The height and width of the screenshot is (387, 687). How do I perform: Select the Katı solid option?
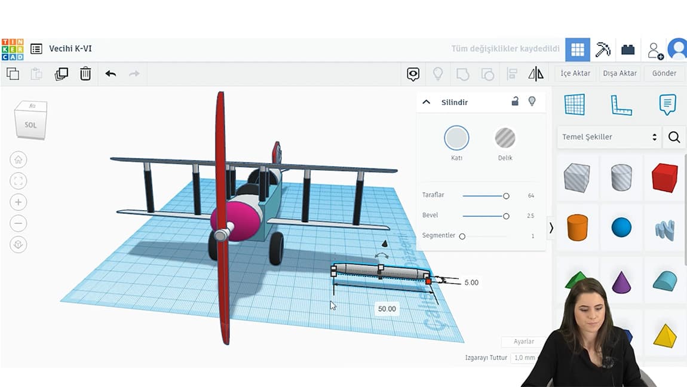coord(456,139)
